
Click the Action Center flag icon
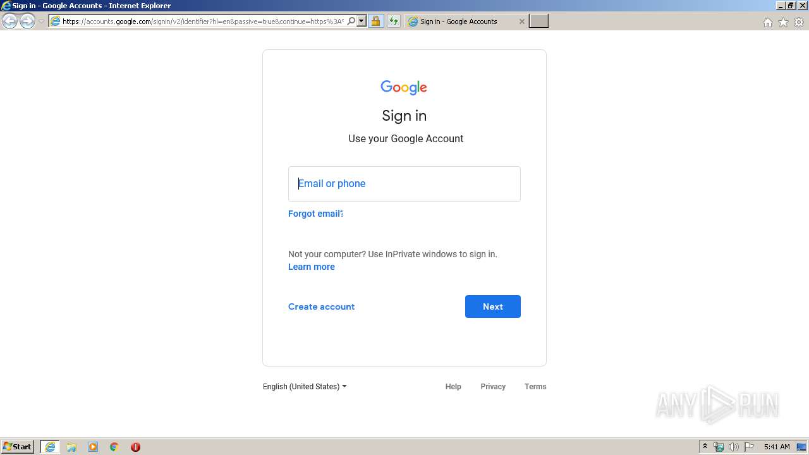749,447
